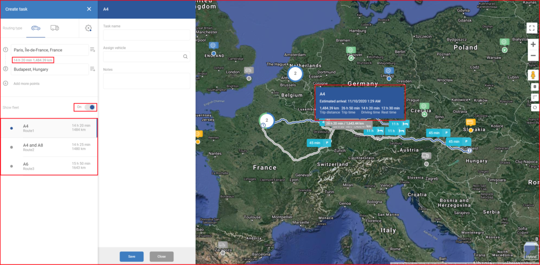Click the route endpoint 2 at Budapest
The image size is (540, 265).
[x=469, y=150]
